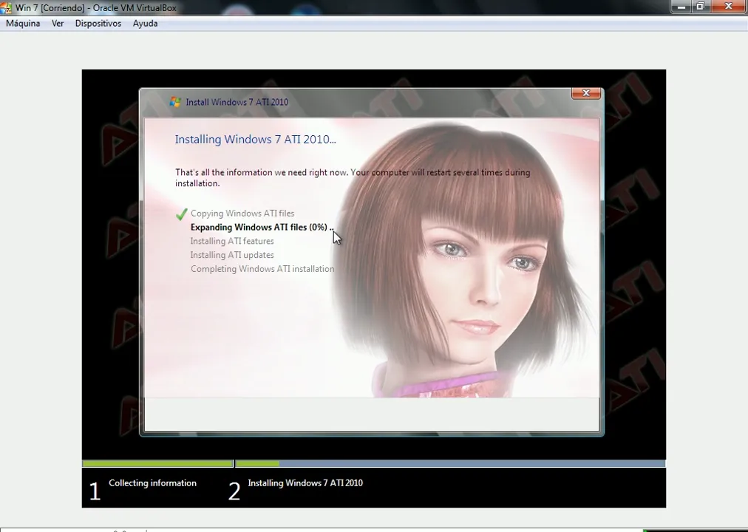
Task: Click the Windows flag icon in installer title
Action: 175,102
